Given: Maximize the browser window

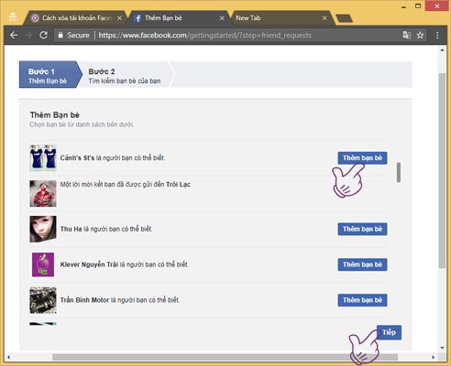Looking at the screenshot, I should [418, 6].
